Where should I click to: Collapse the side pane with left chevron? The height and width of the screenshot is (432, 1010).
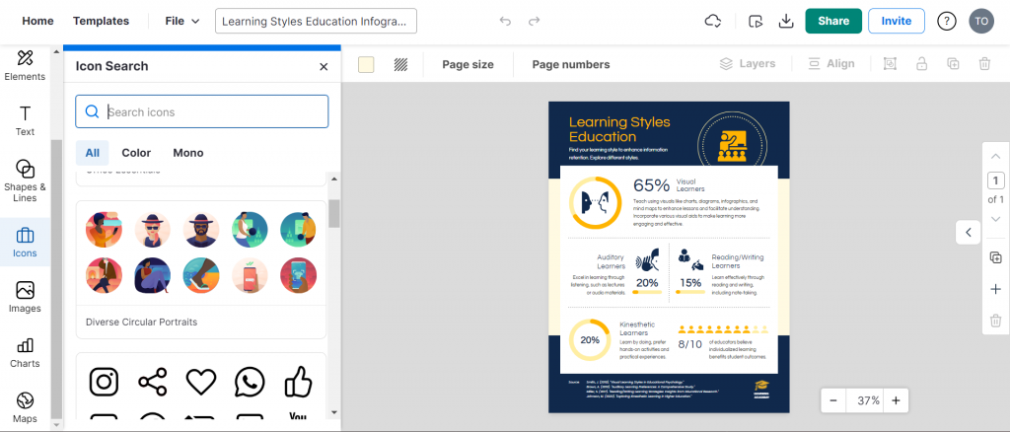click(969, 233)
